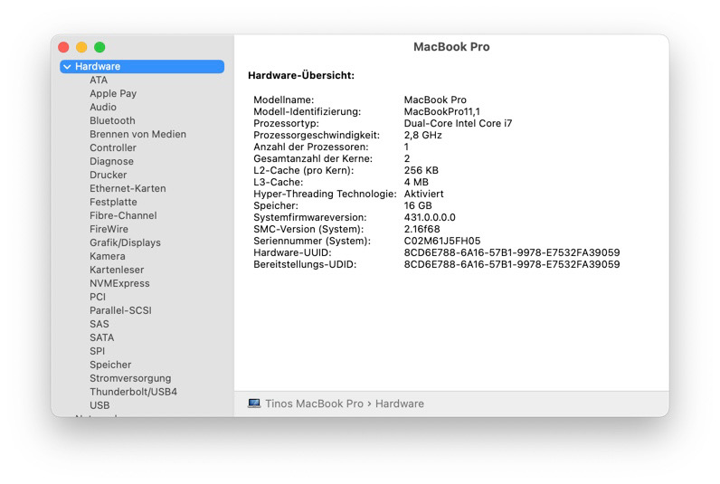The image size is (720, 484).
Task: Select Apple Pay in the sidebar
Action: click(113, 94)
